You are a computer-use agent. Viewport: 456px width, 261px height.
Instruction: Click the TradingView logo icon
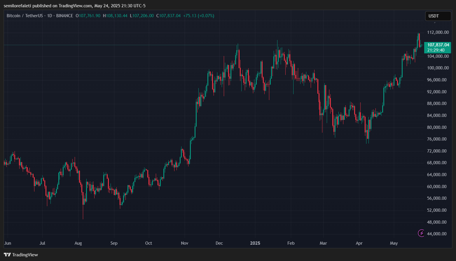point(7,255)
